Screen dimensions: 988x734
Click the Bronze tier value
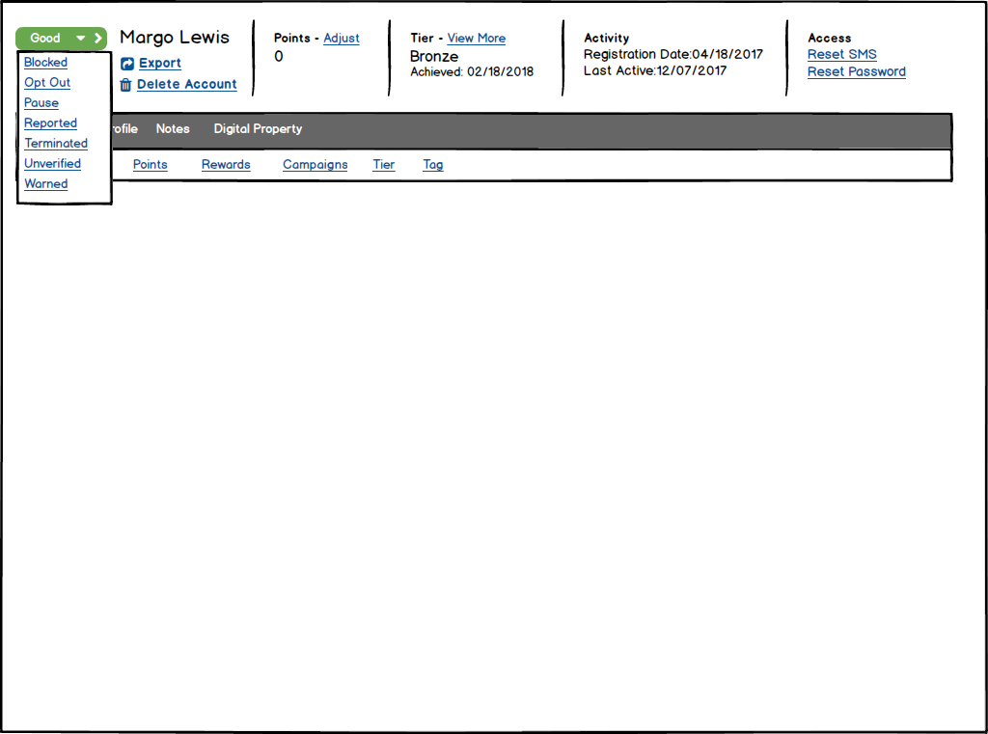click(434, 56)
